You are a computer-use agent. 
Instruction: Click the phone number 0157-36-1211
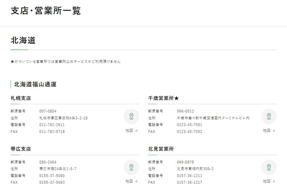189,176
